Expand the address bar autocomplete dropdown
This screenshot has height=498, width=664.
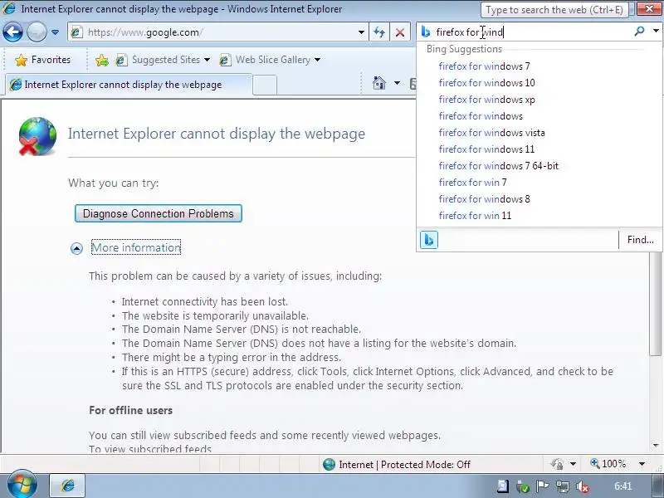tap(361, 32)
